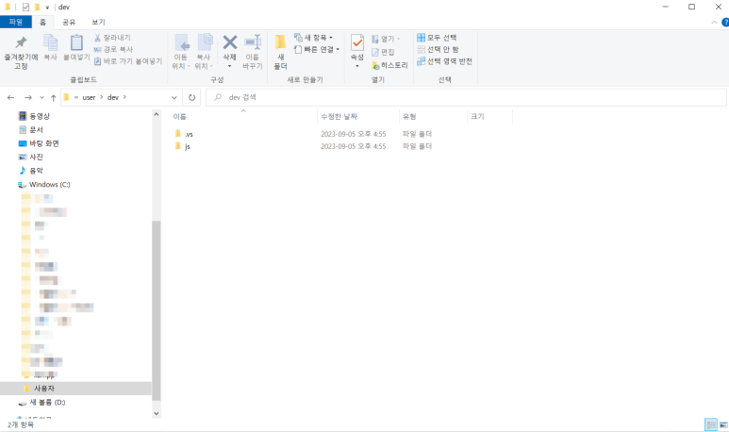Click the 삭제 (Delete) X icon
This screenshot has width=729, height=432.
230,42
